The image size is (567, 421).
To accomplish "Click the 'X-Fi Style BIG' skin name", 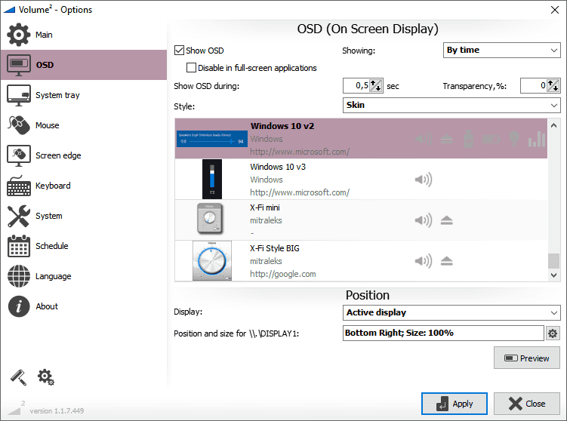I will [x=275, y=249].
